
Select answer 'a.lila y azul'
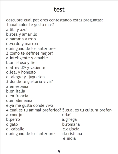17,30
